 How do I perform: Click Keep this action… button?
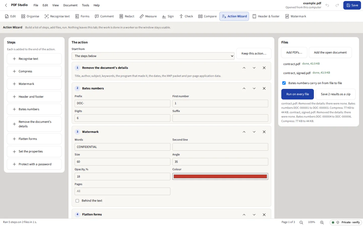coord(254,53)
